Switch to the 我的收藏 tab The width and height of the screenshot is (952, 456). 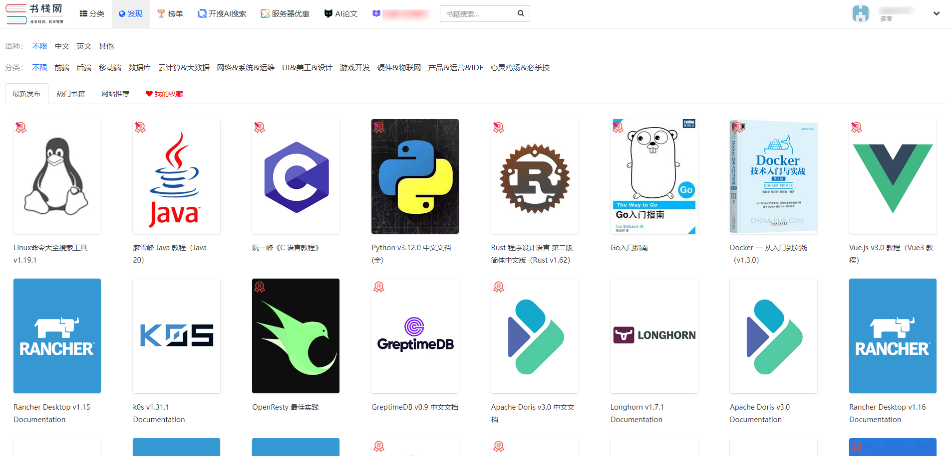(x=164, y=94)
